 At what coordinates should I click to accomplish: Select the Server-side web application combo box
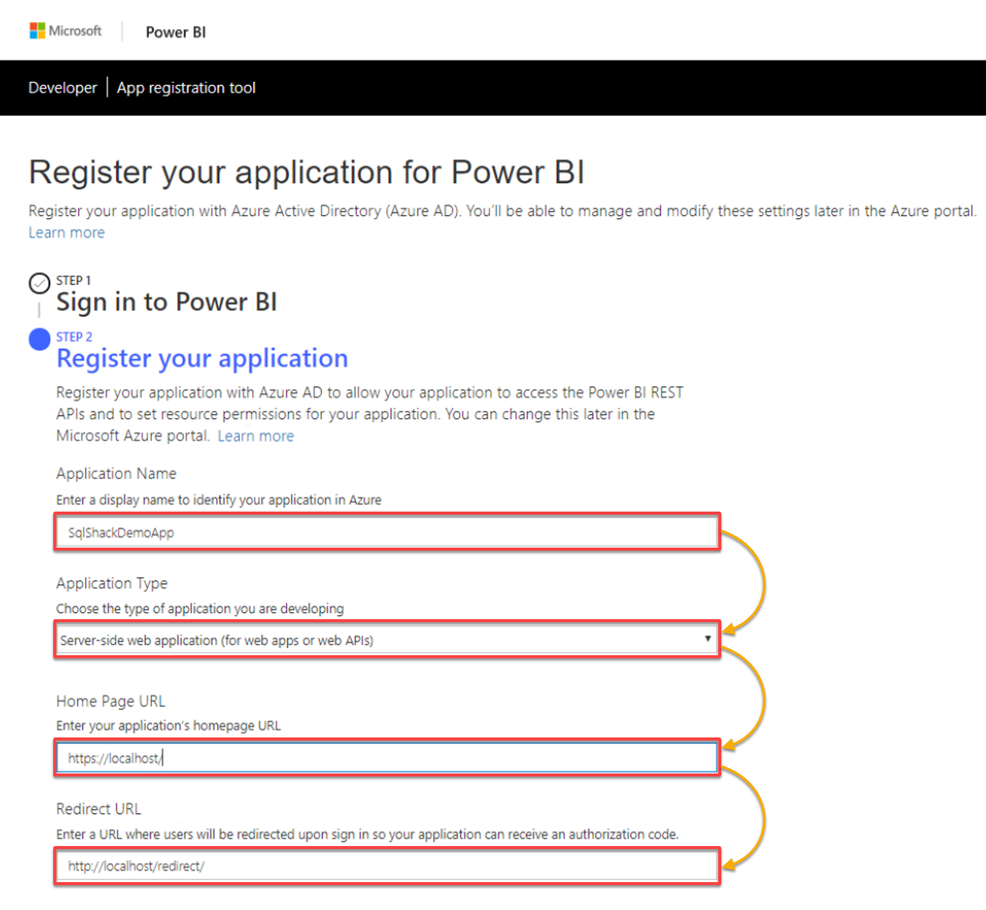coord(387,639)
